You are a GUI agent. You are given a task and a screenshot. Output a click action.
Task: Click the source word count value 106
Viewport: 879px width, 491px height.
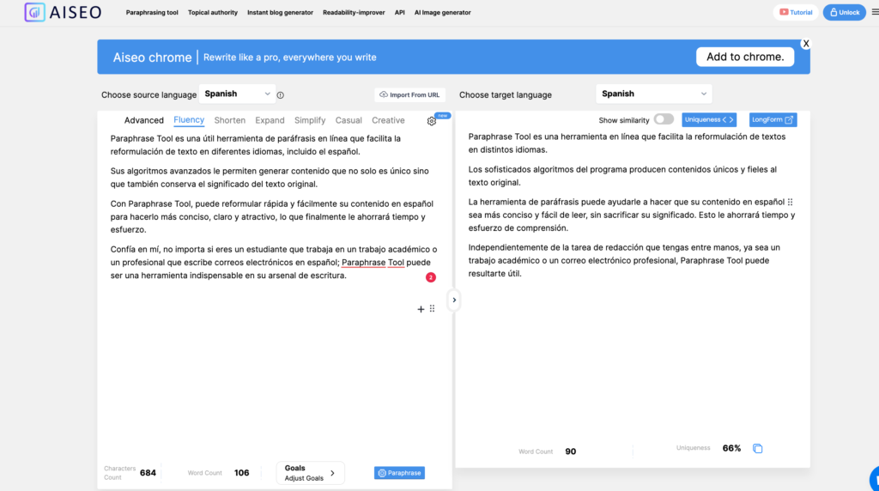click(x=241, y=473)
